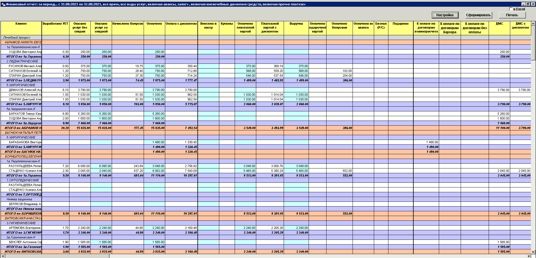Open the Настройка settings button

coord(445,15)
